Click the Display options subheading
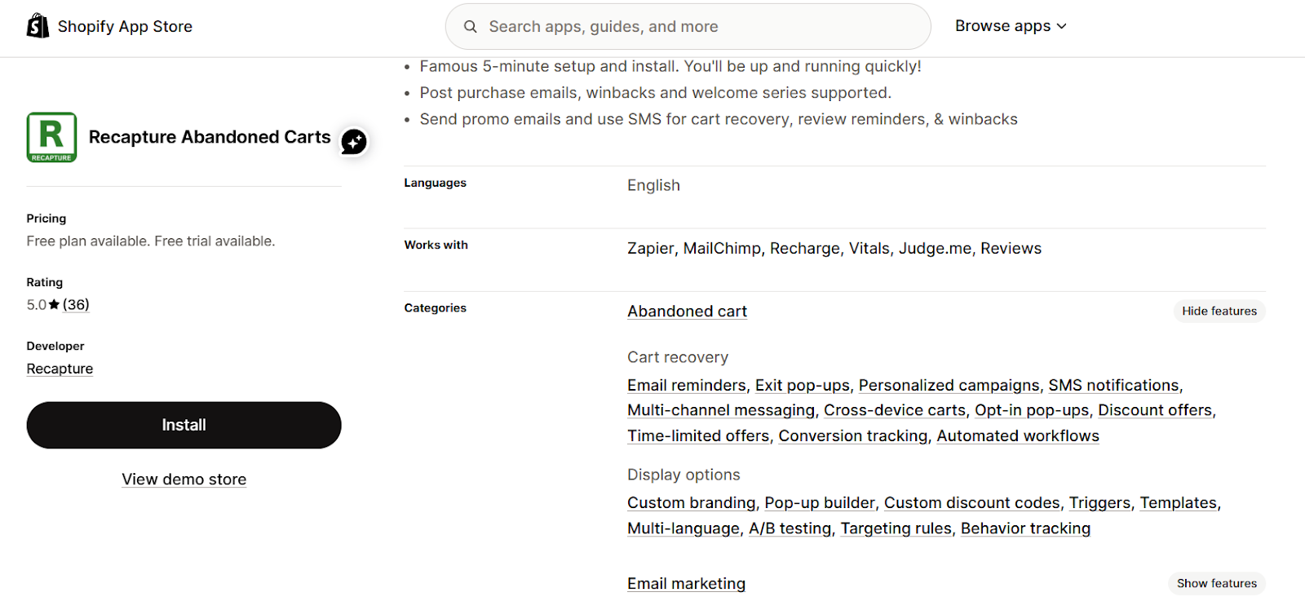Screen dimensions: 1305x610 click(x=683, y=475)
